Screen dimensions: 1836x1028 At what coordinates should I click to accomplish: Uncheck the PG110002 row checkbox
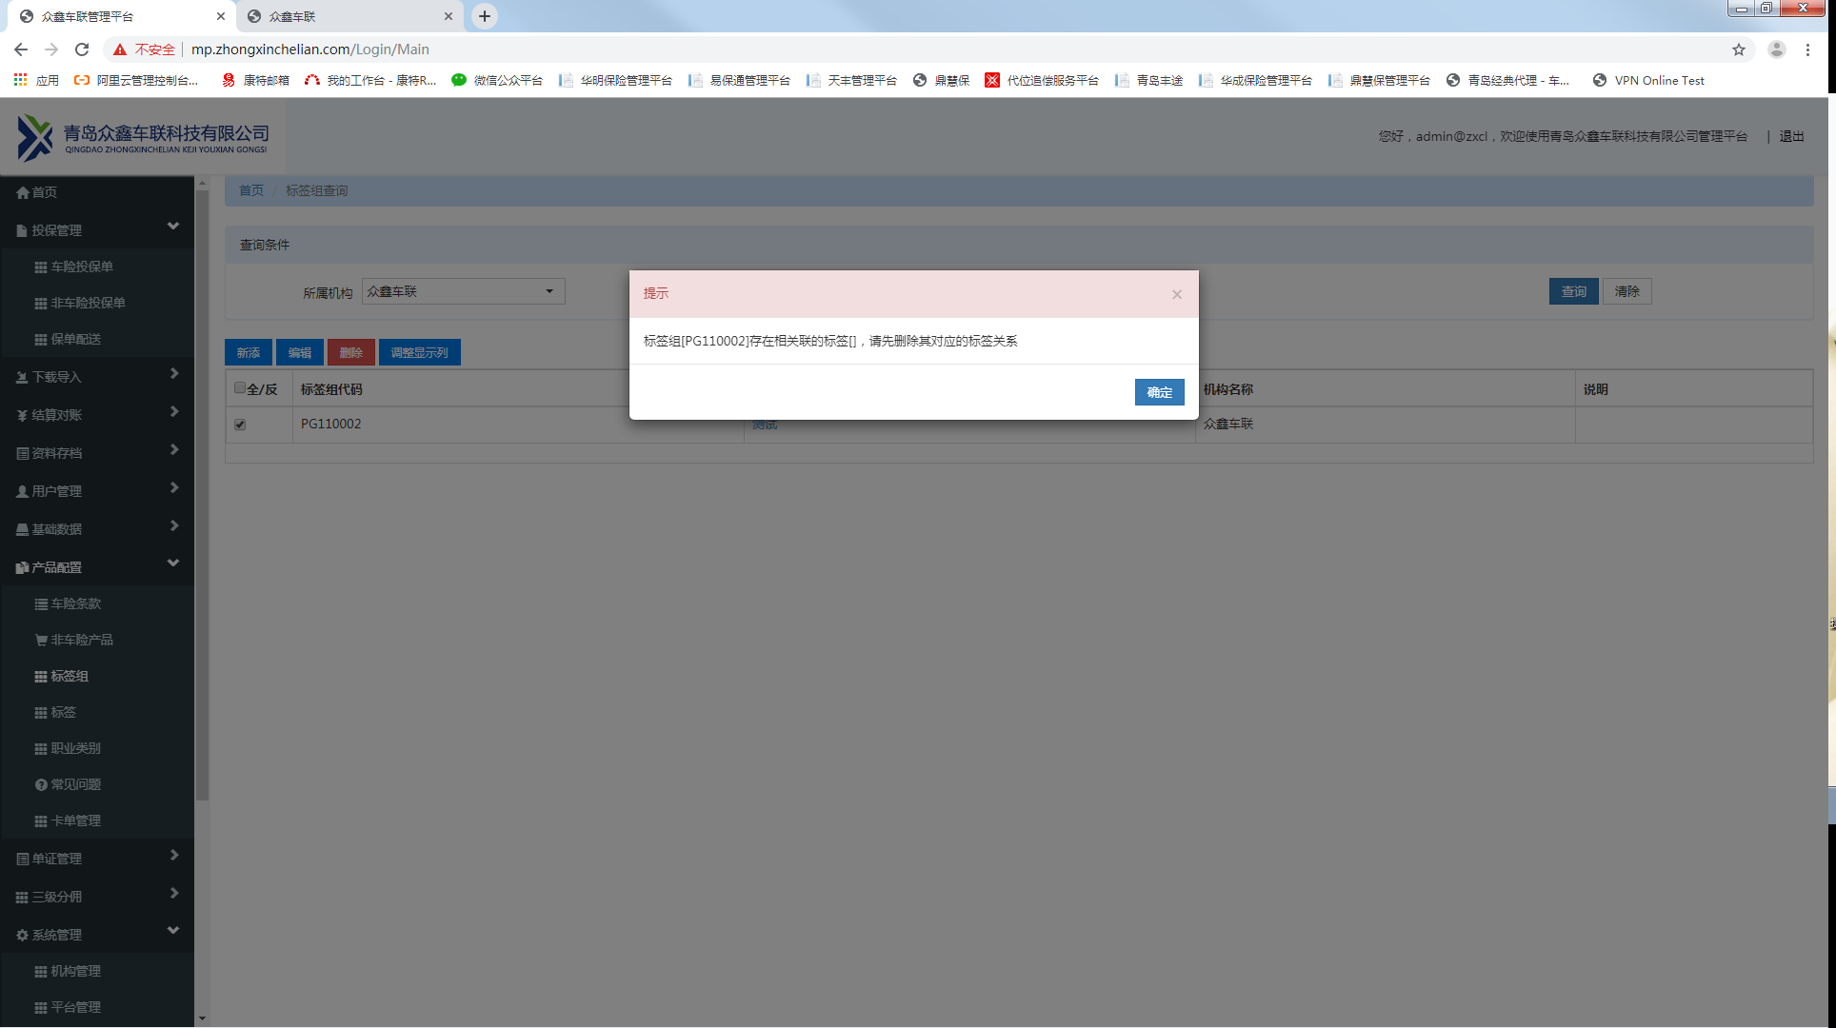pyautogui.click(x=240, y=425)
